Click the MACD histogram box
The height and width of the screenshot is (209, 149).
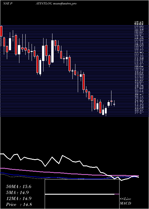pyautogui.click(x=82, y=194)
